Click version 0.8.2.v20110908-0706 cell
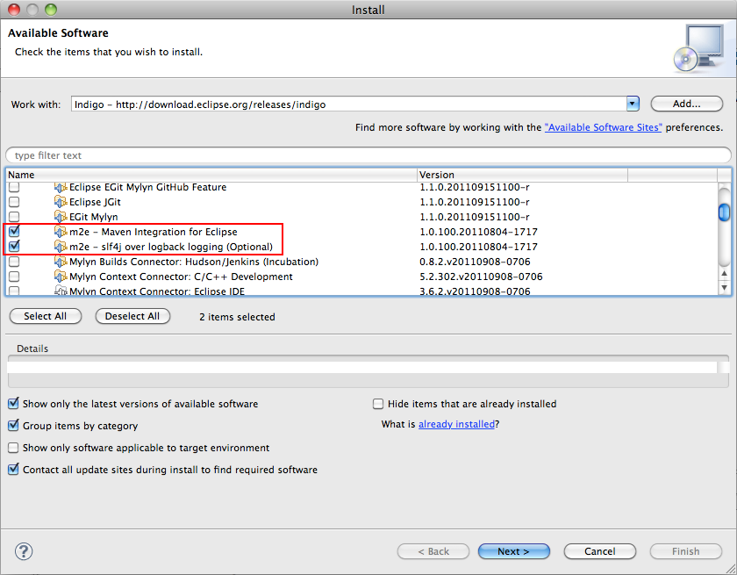Screen dimensions: 737x575 point(475,262)
